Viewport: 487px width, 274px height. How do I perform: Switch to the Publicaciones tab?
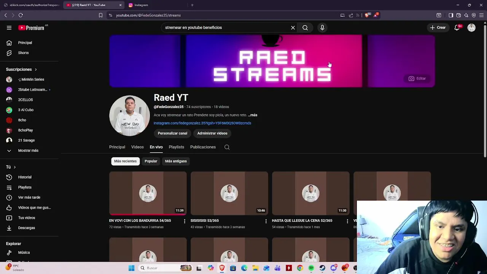[203, 147]
